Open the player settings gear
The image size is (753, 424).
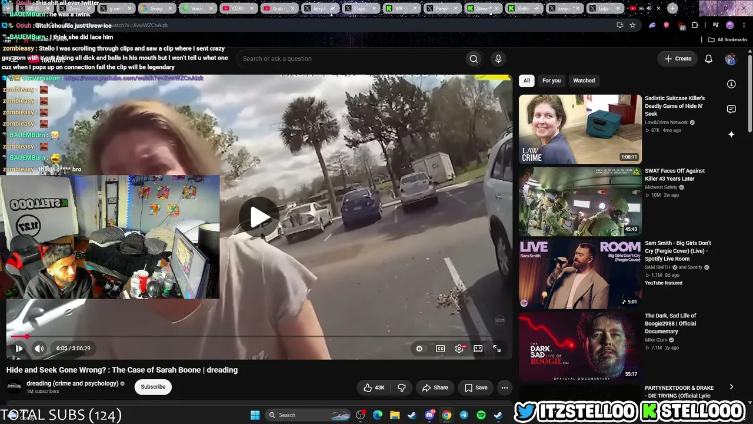coord(459,349)
